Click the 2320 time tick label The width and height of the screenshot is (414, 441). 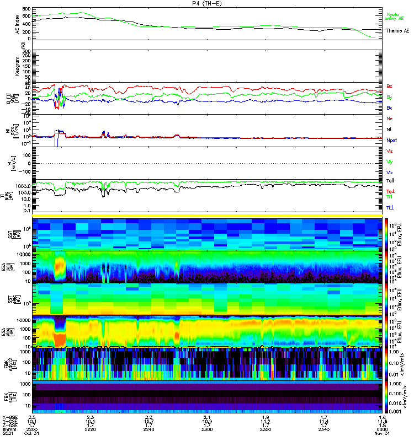[x=266, y=429]
